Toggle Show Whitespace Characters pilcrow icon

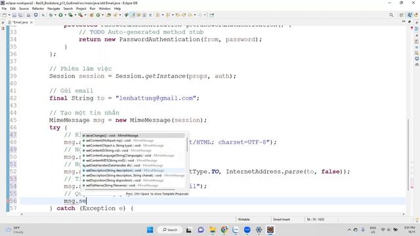150,15
